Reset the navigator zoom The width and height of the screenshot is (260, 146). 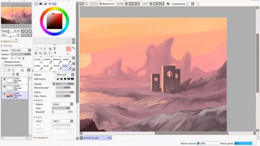[x=30, y=31]
